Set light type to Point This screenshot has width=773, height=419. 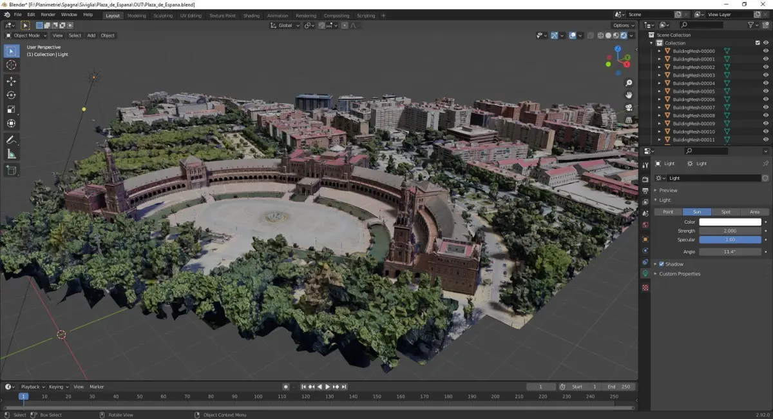(668, 211)
